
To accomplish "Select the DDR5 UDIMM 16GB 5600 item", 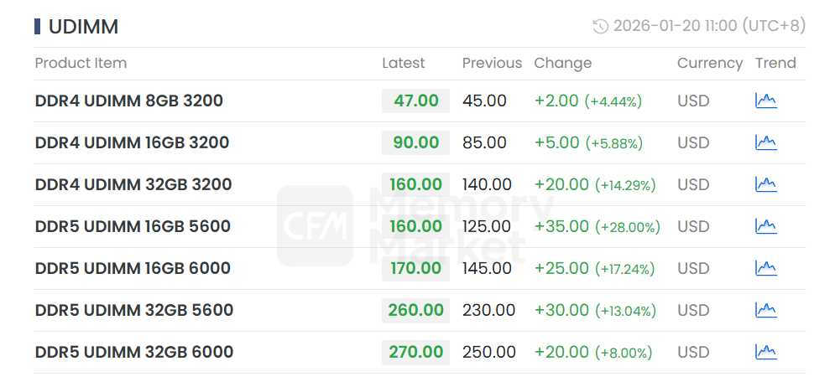I will click(133, 226).
